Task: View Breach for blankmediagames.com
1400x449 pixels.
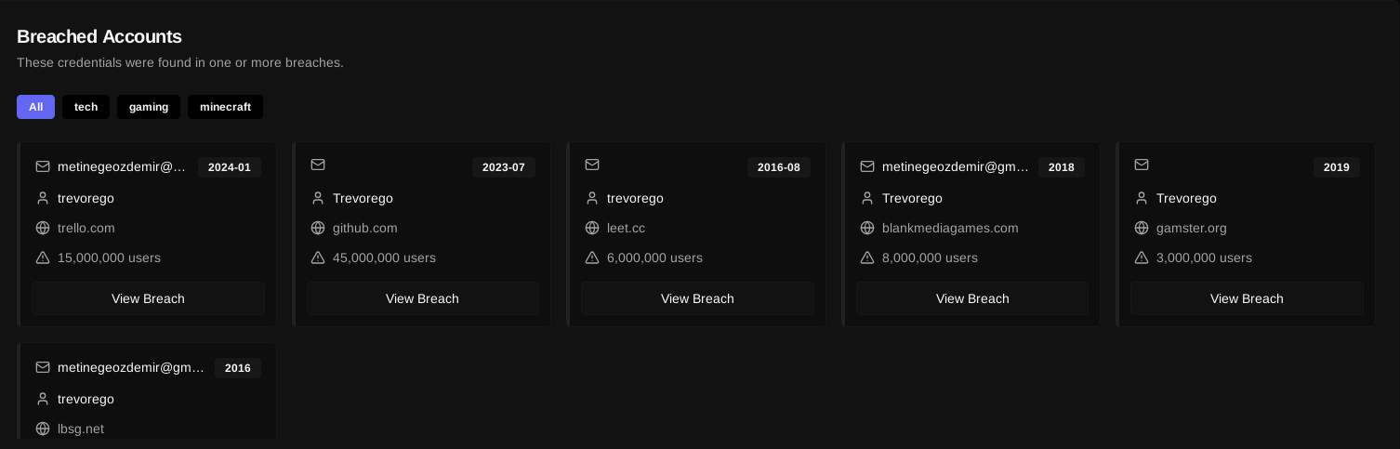Action: pos(972,298)
